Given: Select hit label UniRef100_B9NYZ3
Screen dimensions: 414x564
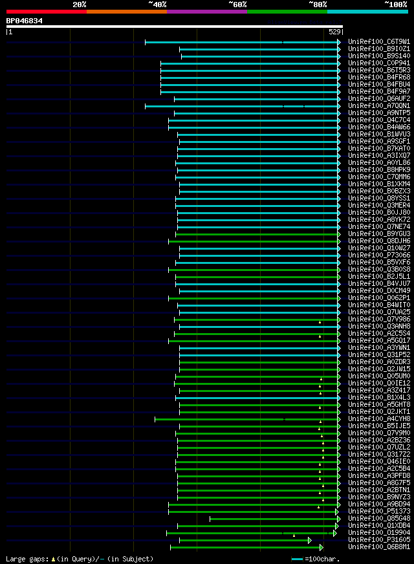Looking at the screenshot, I should point(379,497).
